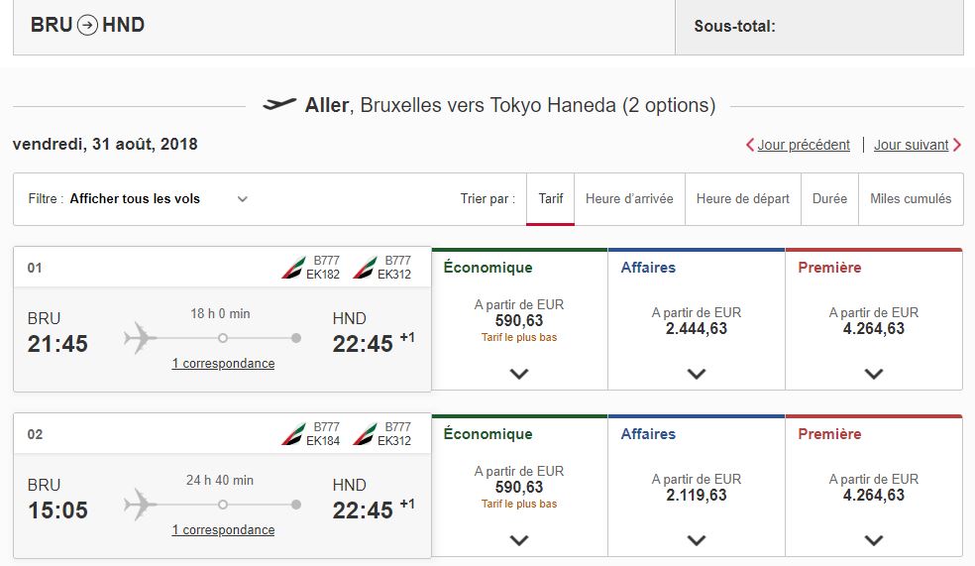Sort by Heure d'arrivée

click(629, 199)
